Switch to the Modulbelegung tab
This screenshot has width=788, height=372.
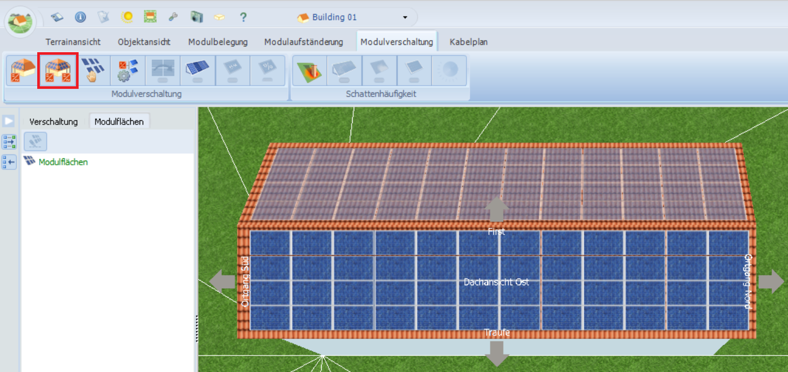(x=218, y=42)
